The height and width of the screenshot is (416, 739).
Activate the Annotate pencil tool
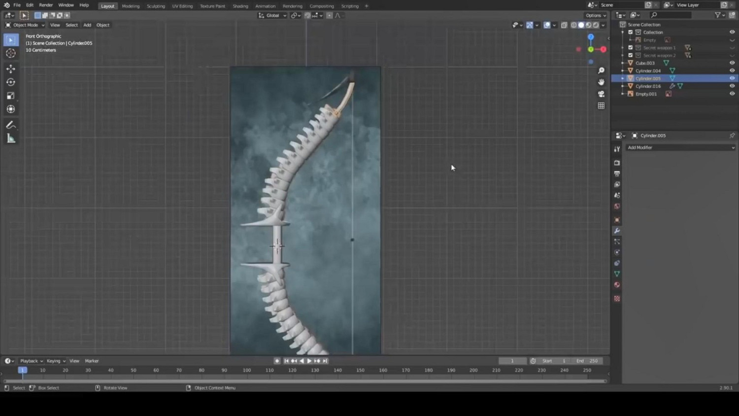click(11, 125)
